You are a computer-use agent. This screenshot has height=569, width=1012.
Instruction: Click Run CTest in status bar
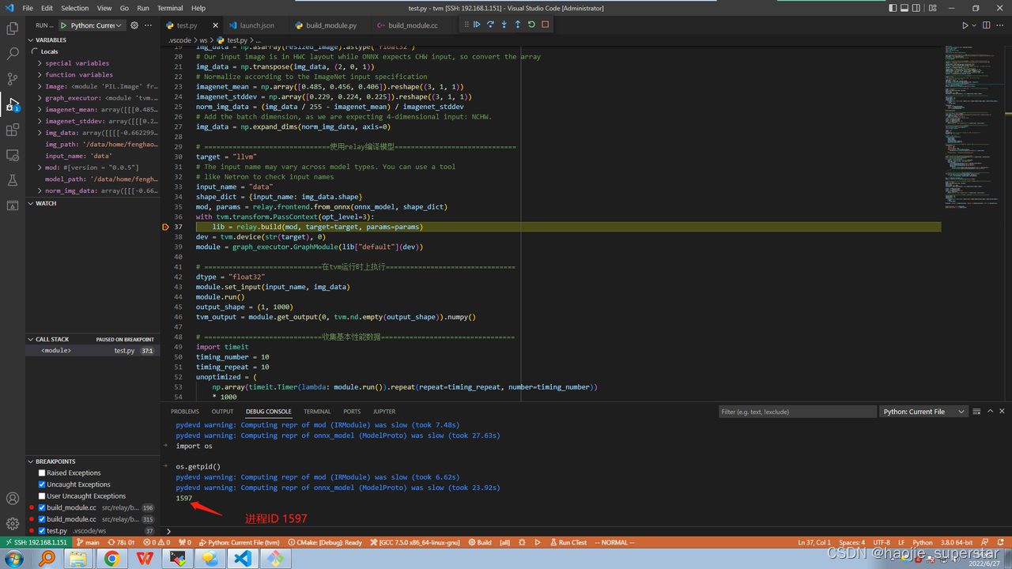coord(568,543)
